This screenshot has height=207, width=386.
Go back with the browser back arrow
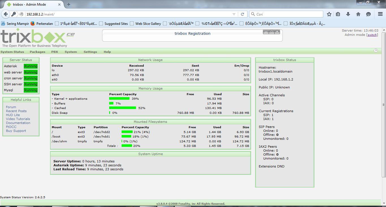pos(5,14)
